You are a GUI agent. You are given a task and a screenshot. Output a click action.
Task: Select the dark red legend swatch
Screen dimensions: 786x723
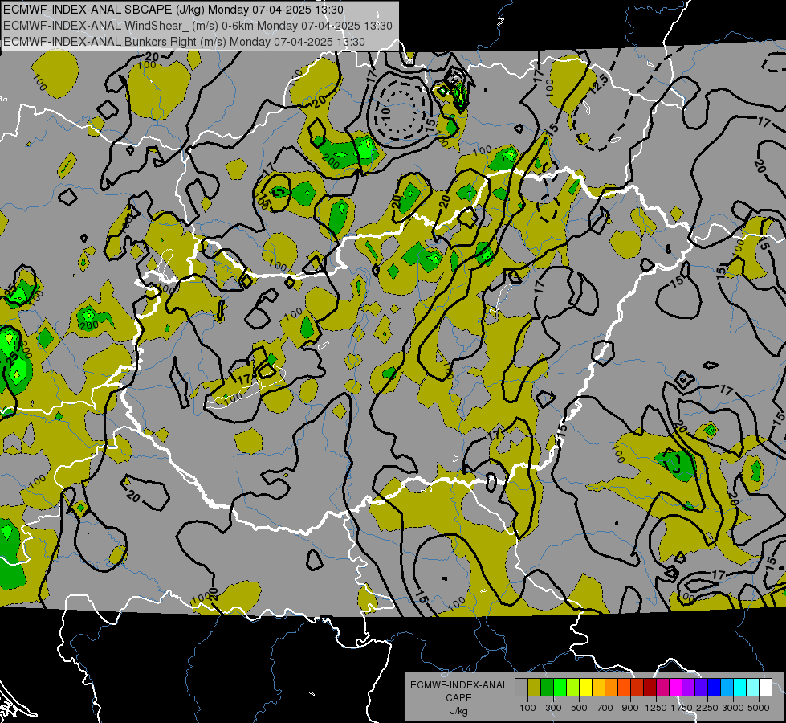(650, 688)
